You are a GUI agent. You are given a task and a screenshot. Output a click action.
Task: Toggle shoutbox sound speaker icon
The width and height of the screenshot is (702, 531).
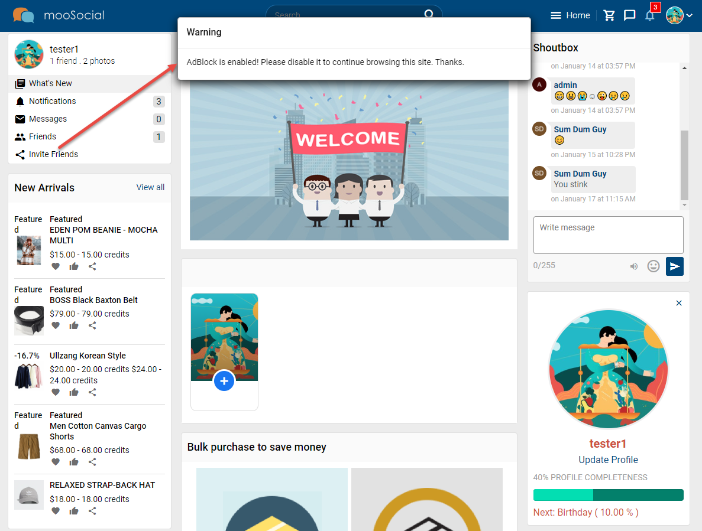point(634,266)
